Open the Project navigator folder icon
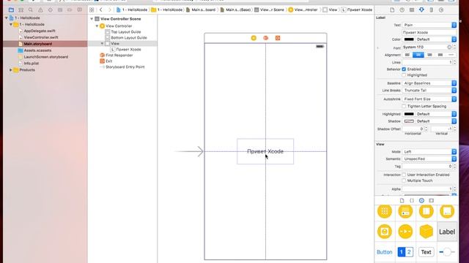Image resolution: width=469 pixels, height=263 pixels. coord(11,9)
